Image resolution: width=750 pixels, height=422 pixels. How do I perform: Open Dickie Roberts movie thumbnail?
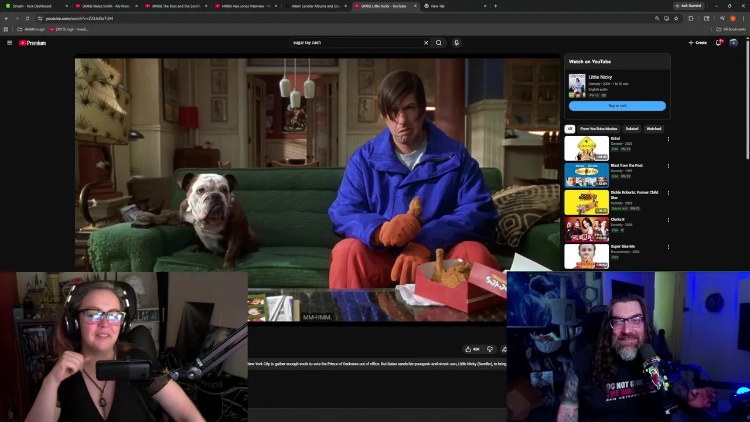pyautogui.click(x=587, y=202)
